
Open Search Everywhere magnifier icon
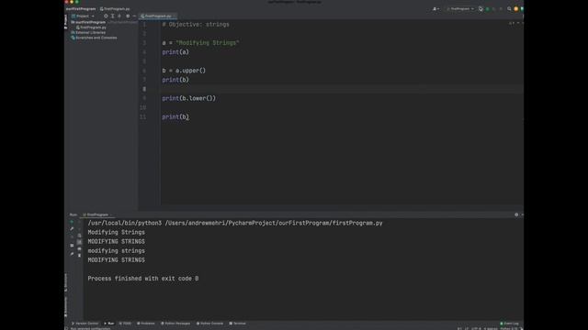[x=509, y=9]
